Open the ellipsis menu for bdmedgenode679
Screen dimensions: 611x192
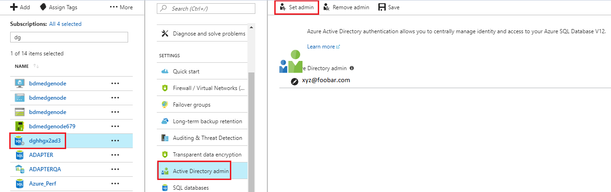(115, 126)
